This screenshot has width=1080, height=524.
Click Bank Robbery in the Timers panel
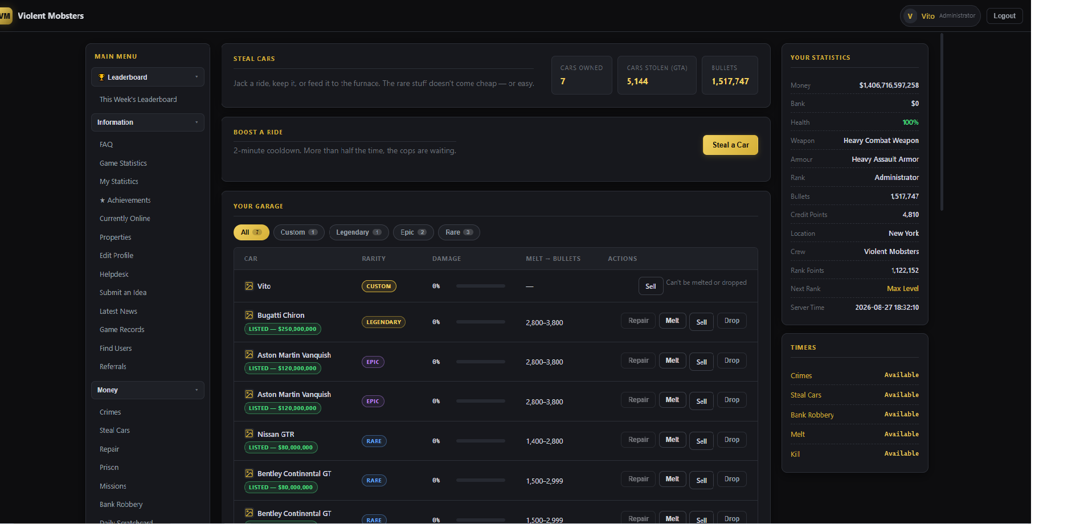pyautogui.click(x=812, y=415)
